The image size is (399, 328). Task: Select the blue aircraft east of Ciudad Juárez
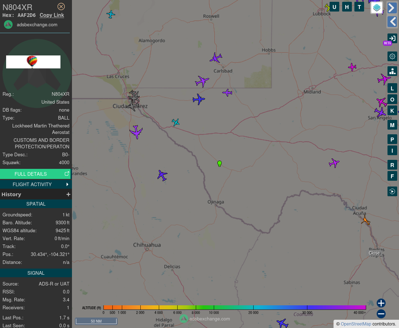(x=199, y=99)
